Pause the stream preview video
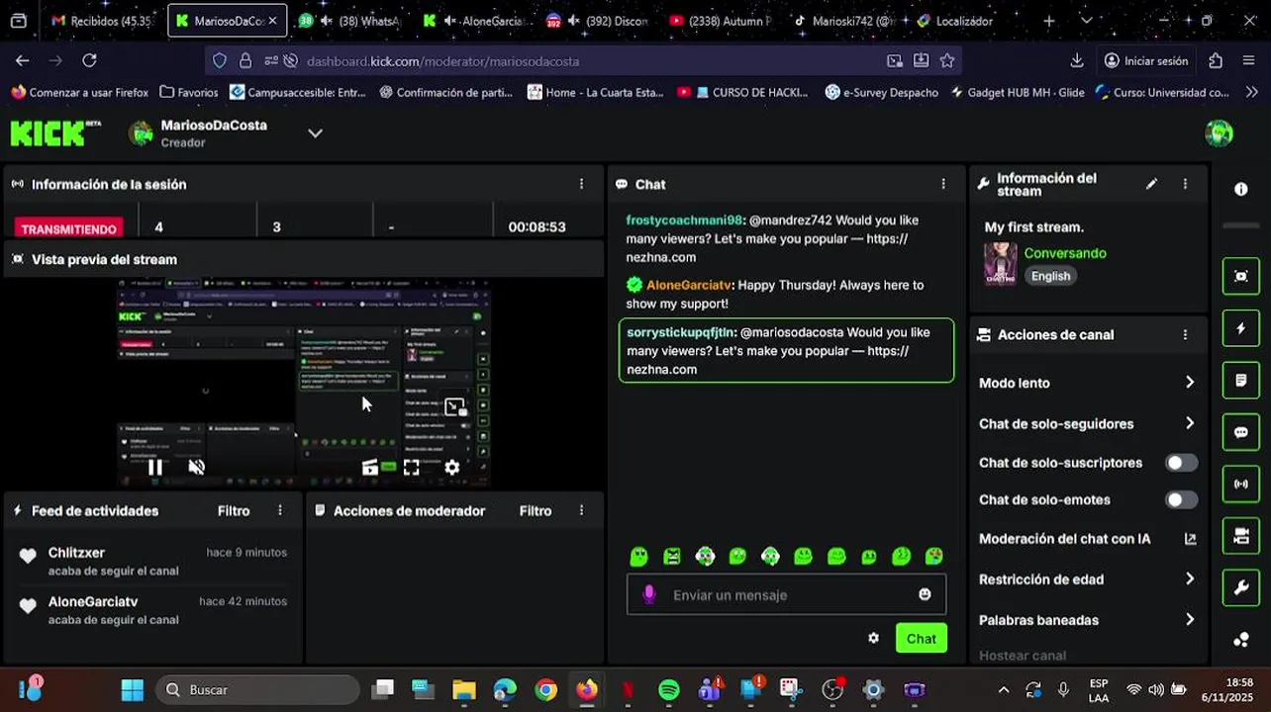Viewport: 1271px width, 712px height. [155, 468]
